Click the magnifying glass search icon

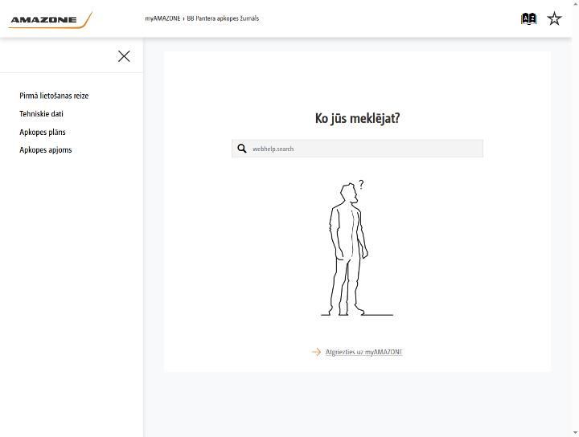coord(242,149)
